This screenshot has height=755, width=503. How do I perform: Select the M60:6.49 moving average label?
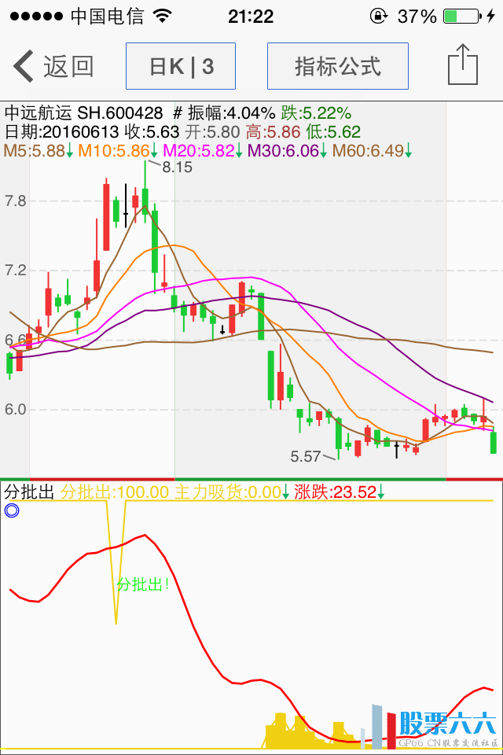[368, 150]
